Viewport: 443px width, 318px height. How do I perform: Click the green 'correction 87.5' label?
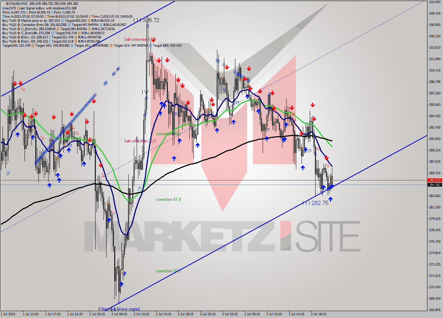pos(169,271)
